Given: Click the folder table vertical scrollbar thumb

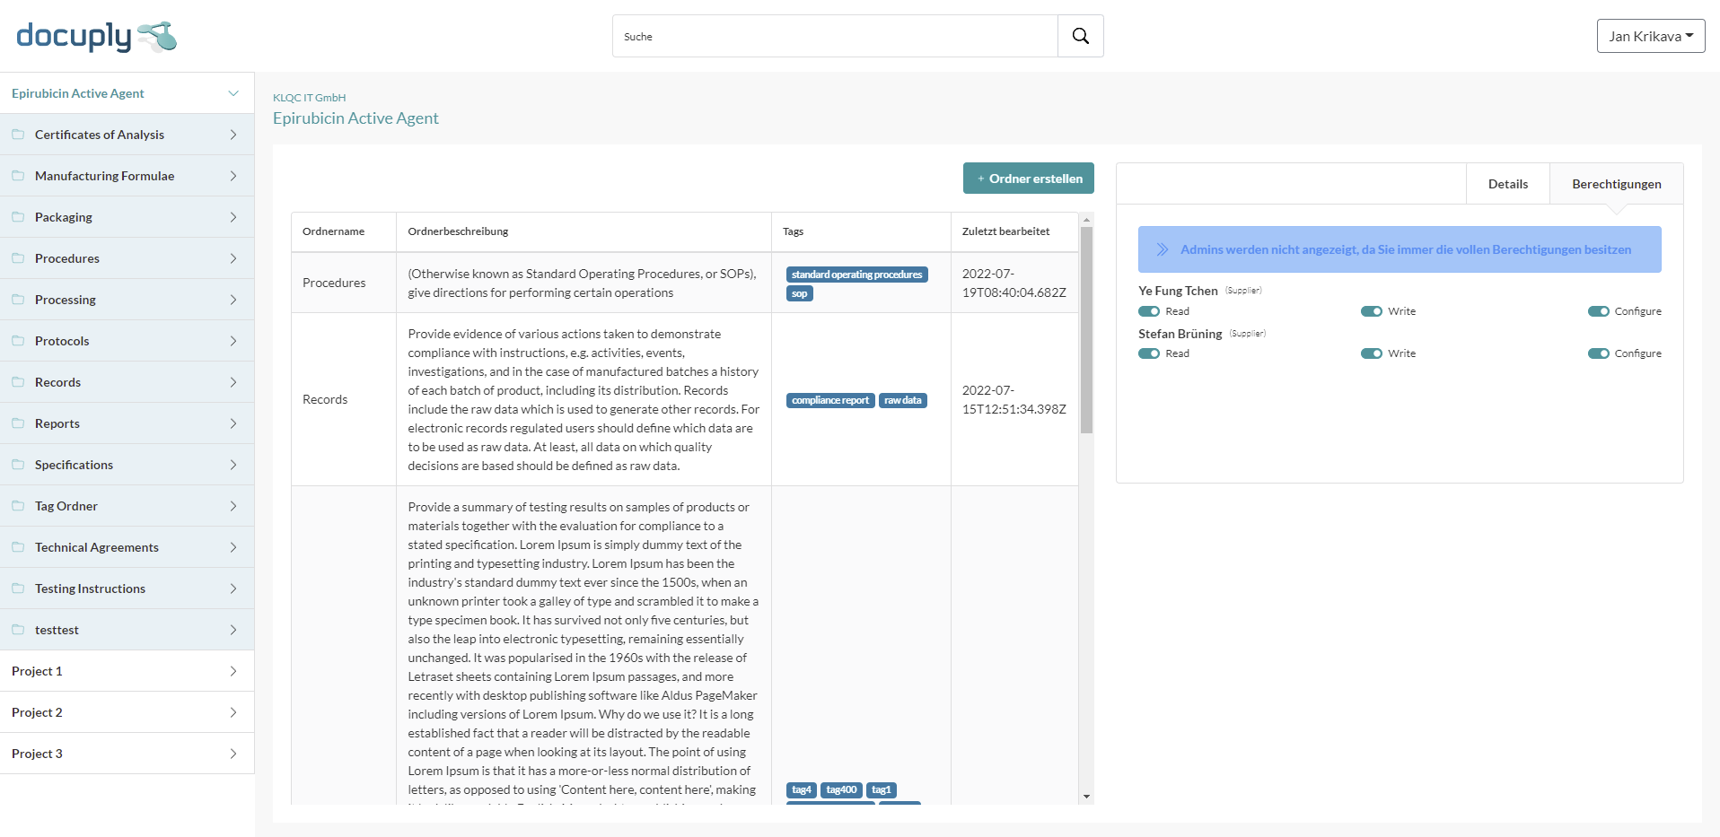Looking at the screenshot, I should [1086, 329].
